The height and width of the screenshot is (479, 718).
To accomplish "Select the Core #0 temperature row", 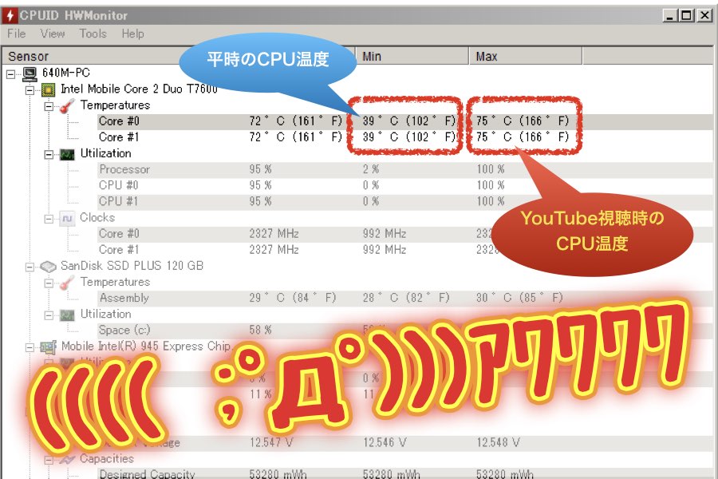I will point(405,121).
